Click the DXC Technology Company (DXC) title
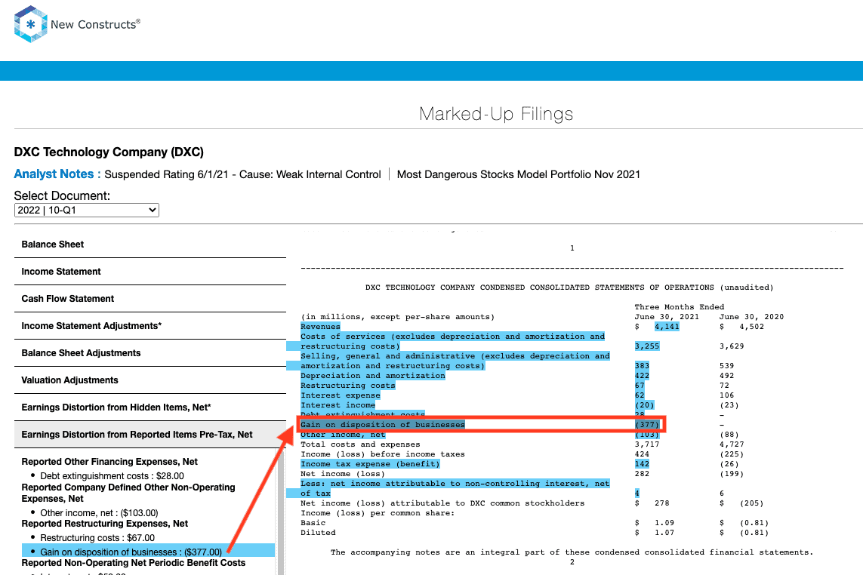The image size is (863, 575). (x=109, y=152)
